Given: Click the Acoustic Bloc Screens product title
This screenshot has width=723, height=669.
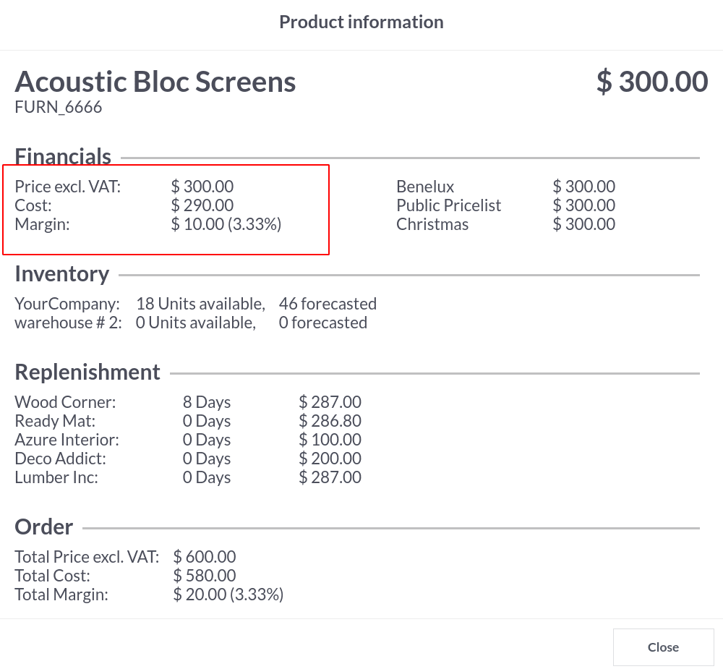Looking at the screenshot, I should (155, 82).
